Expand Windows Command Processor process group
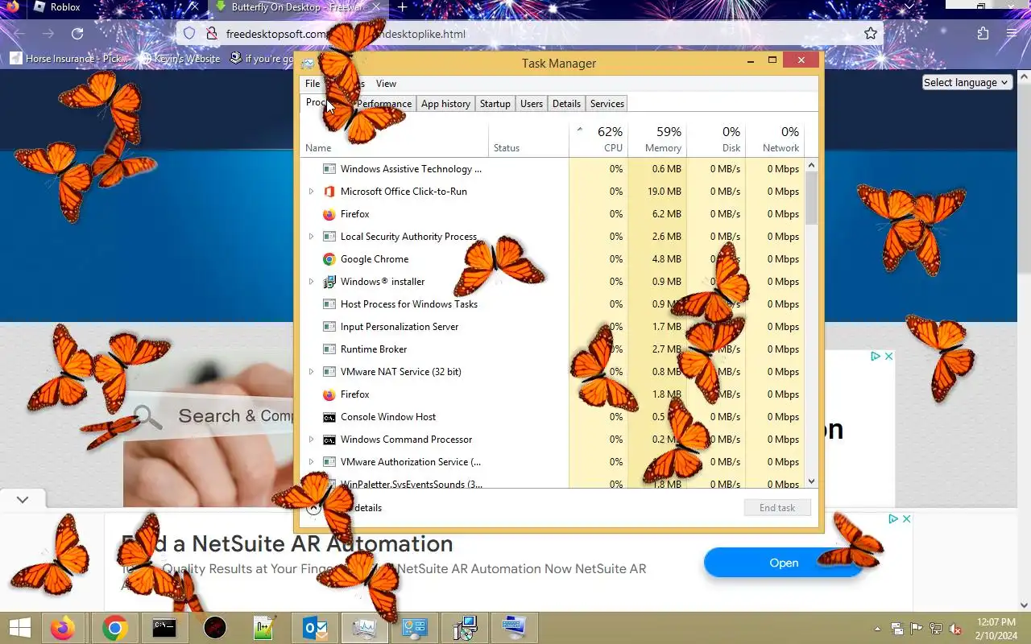The image size is (1031, 644). point(311,440)
